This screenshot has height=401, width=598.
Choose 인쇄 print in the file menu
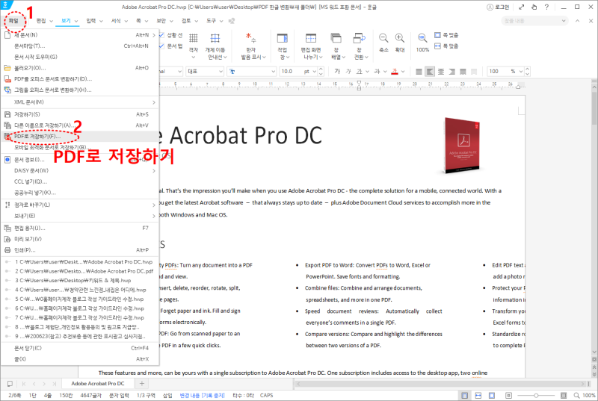(80, 250)
